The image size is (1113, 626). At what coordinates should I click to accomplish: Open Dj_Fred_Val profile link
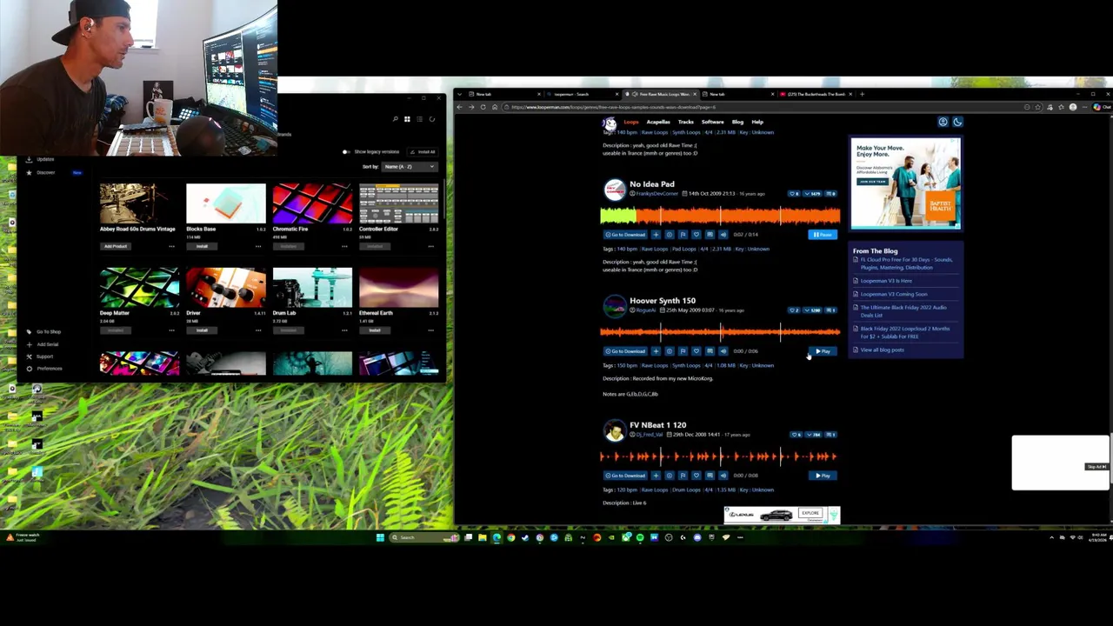(x=648, y=435)
